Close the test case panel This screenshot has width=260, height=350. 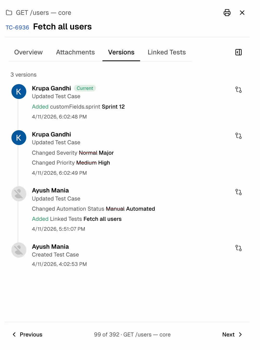242,13
